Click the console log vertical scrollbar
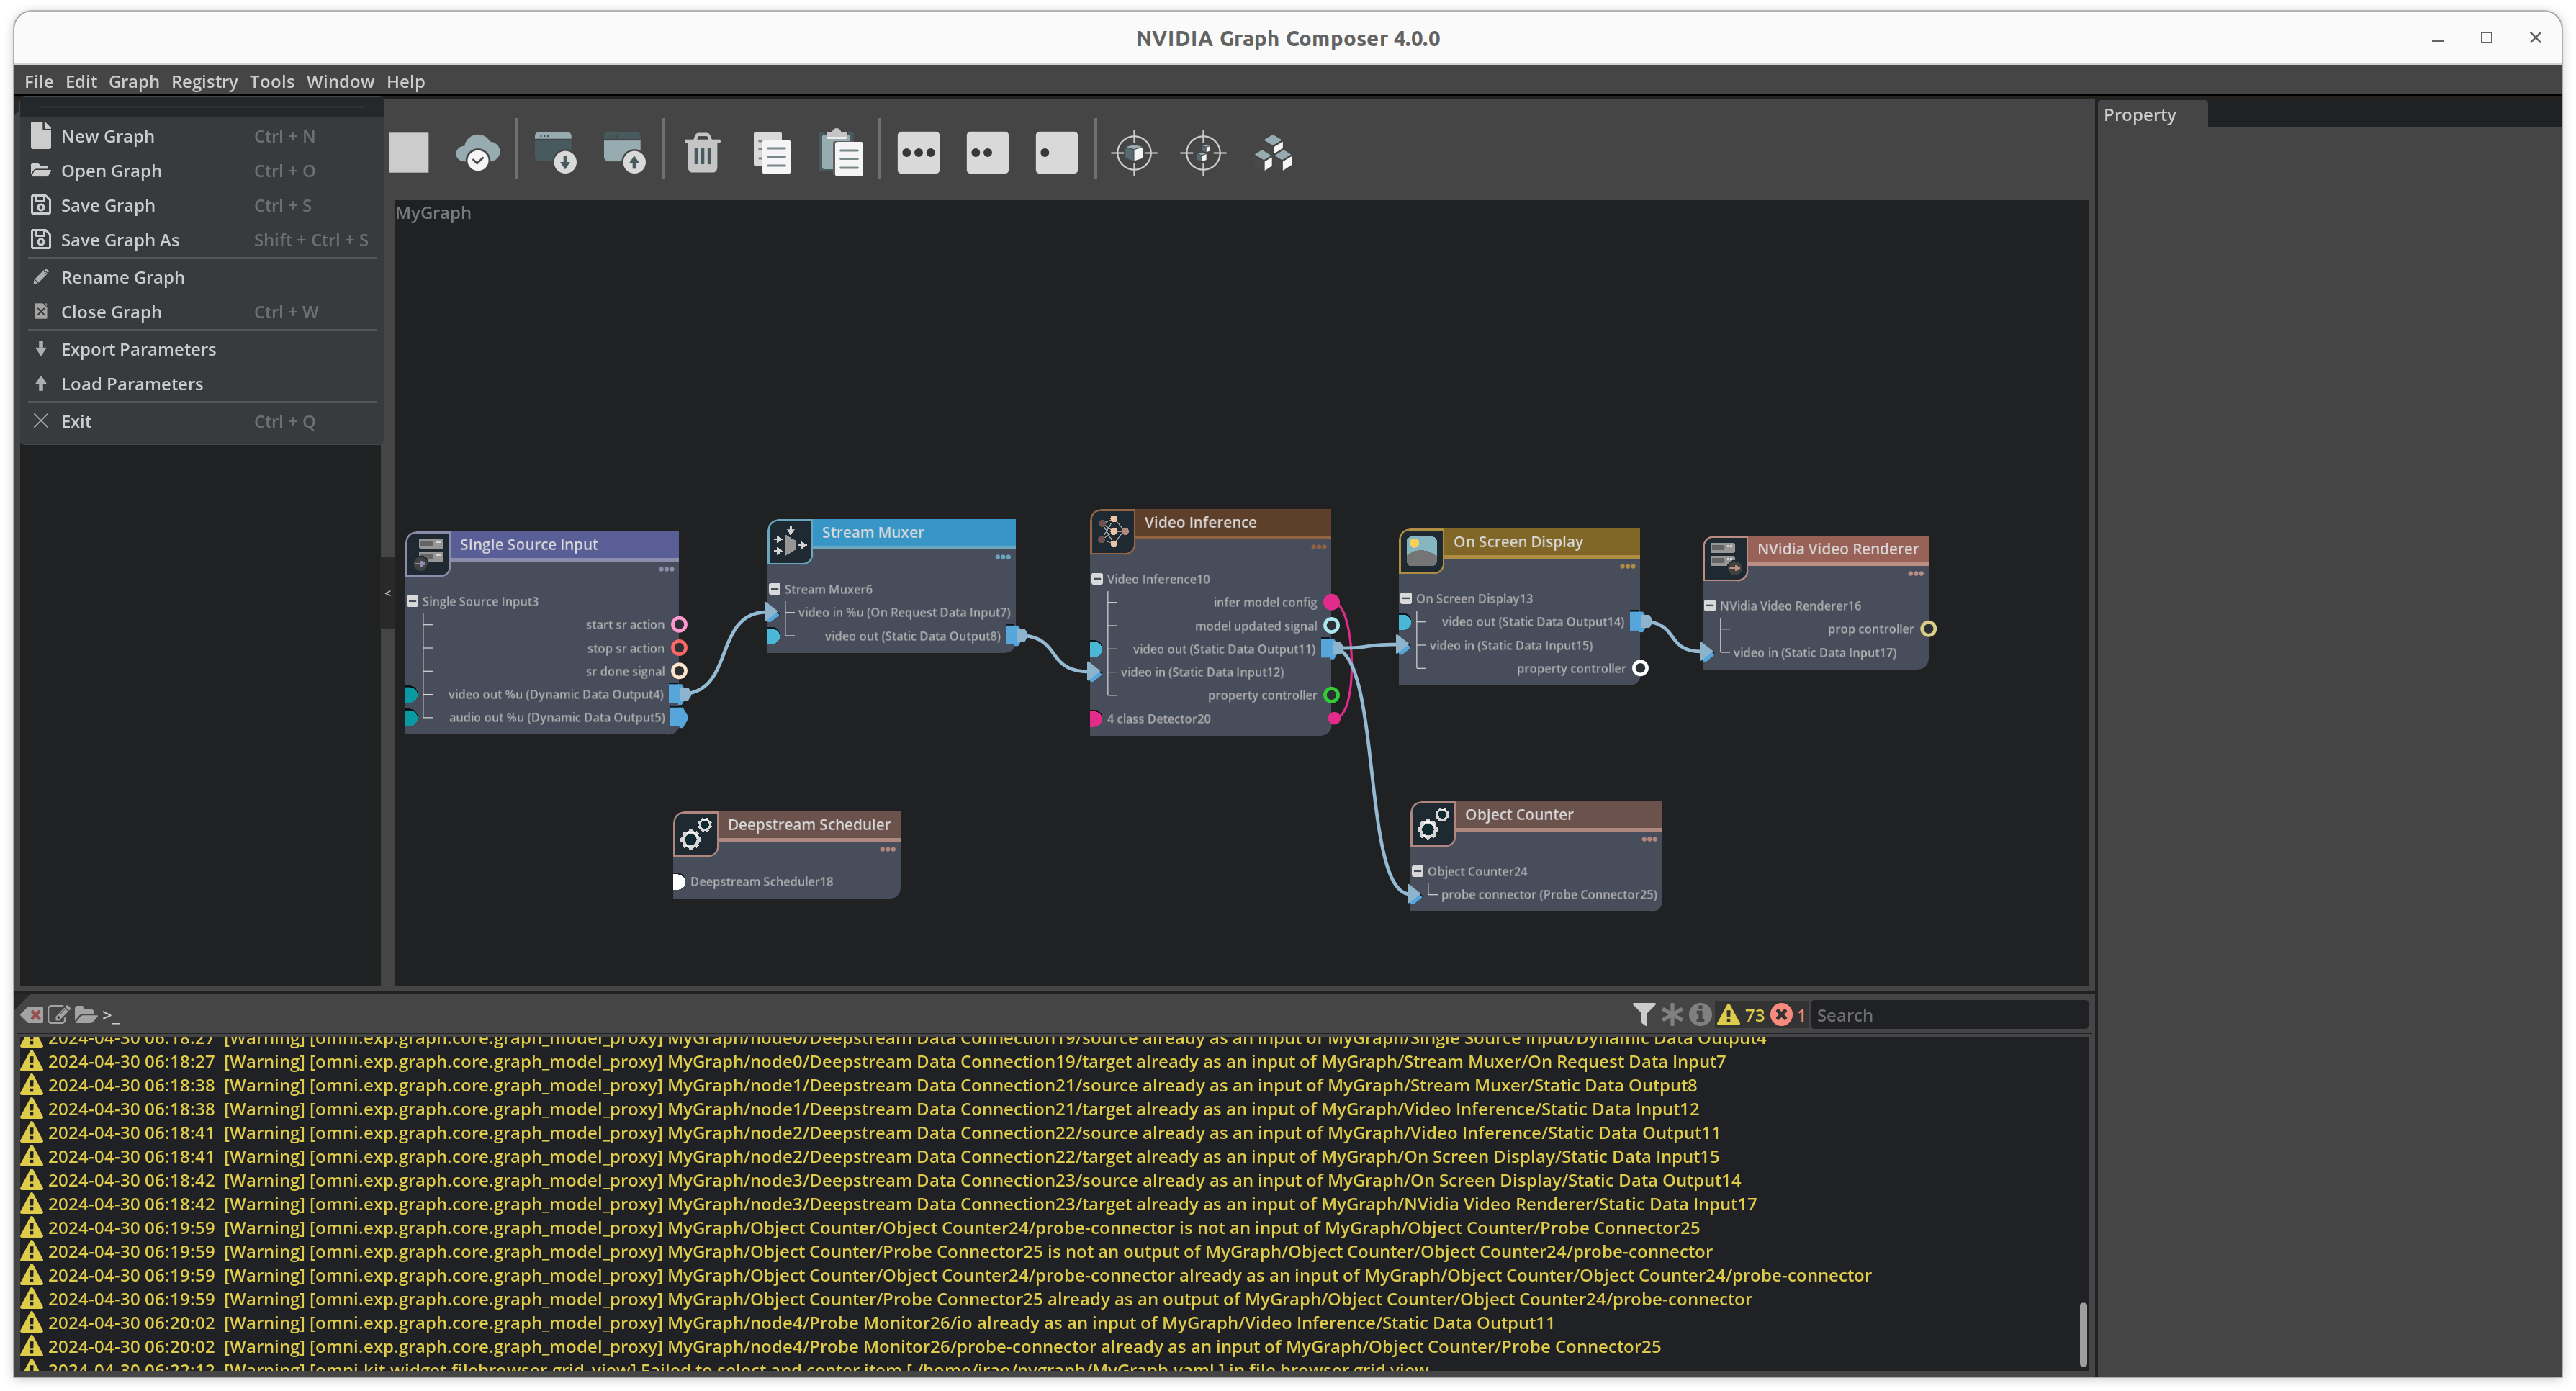 pyautogui.click(x=2082, y=1333)
